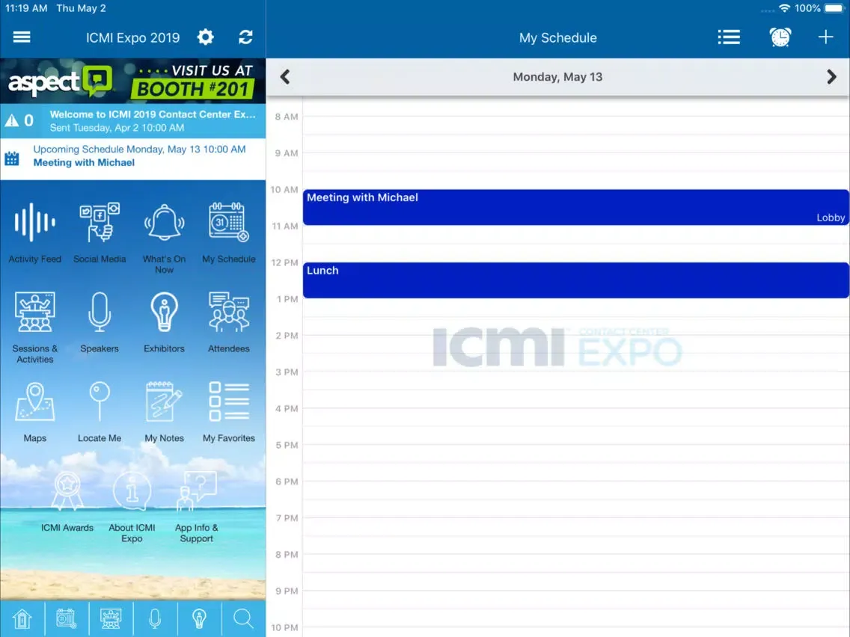The width and height of the screenshot is (850, 637).
Task: Open settings gear icon
Action: [x=206, y=37]
